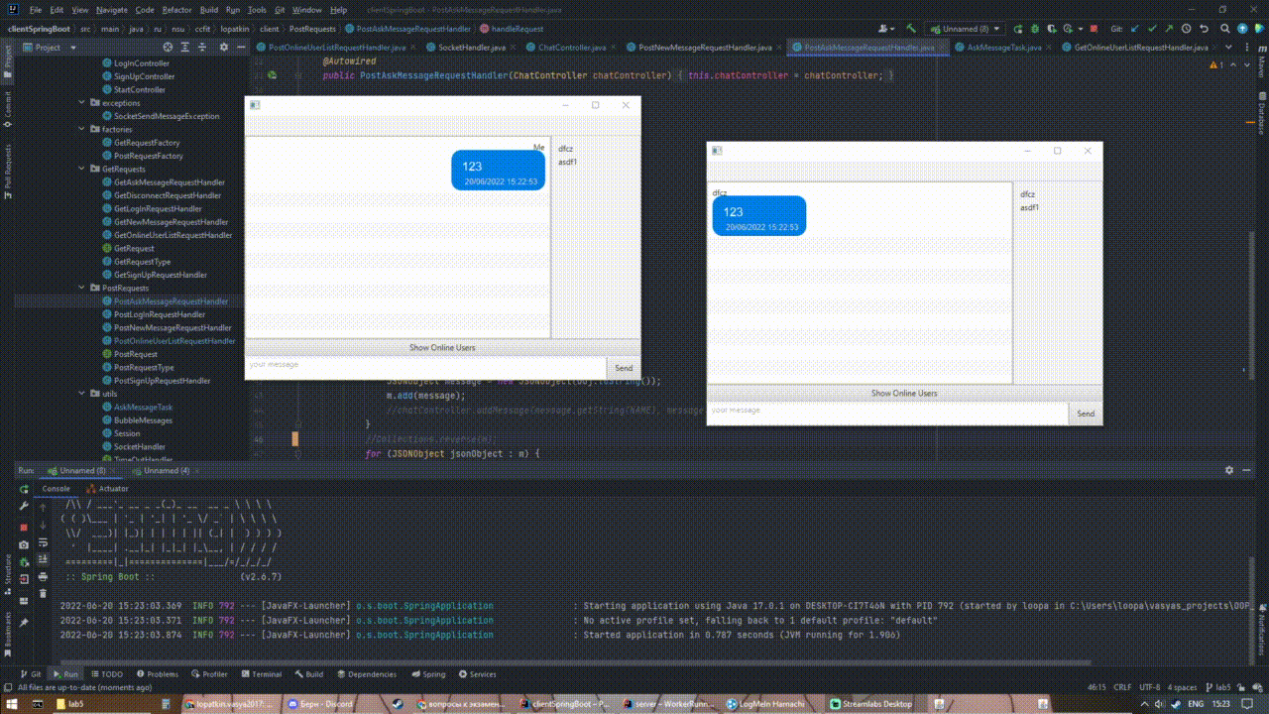
Task: Toggle the pin tab icon in Run panel
Action: click(24, 622)
